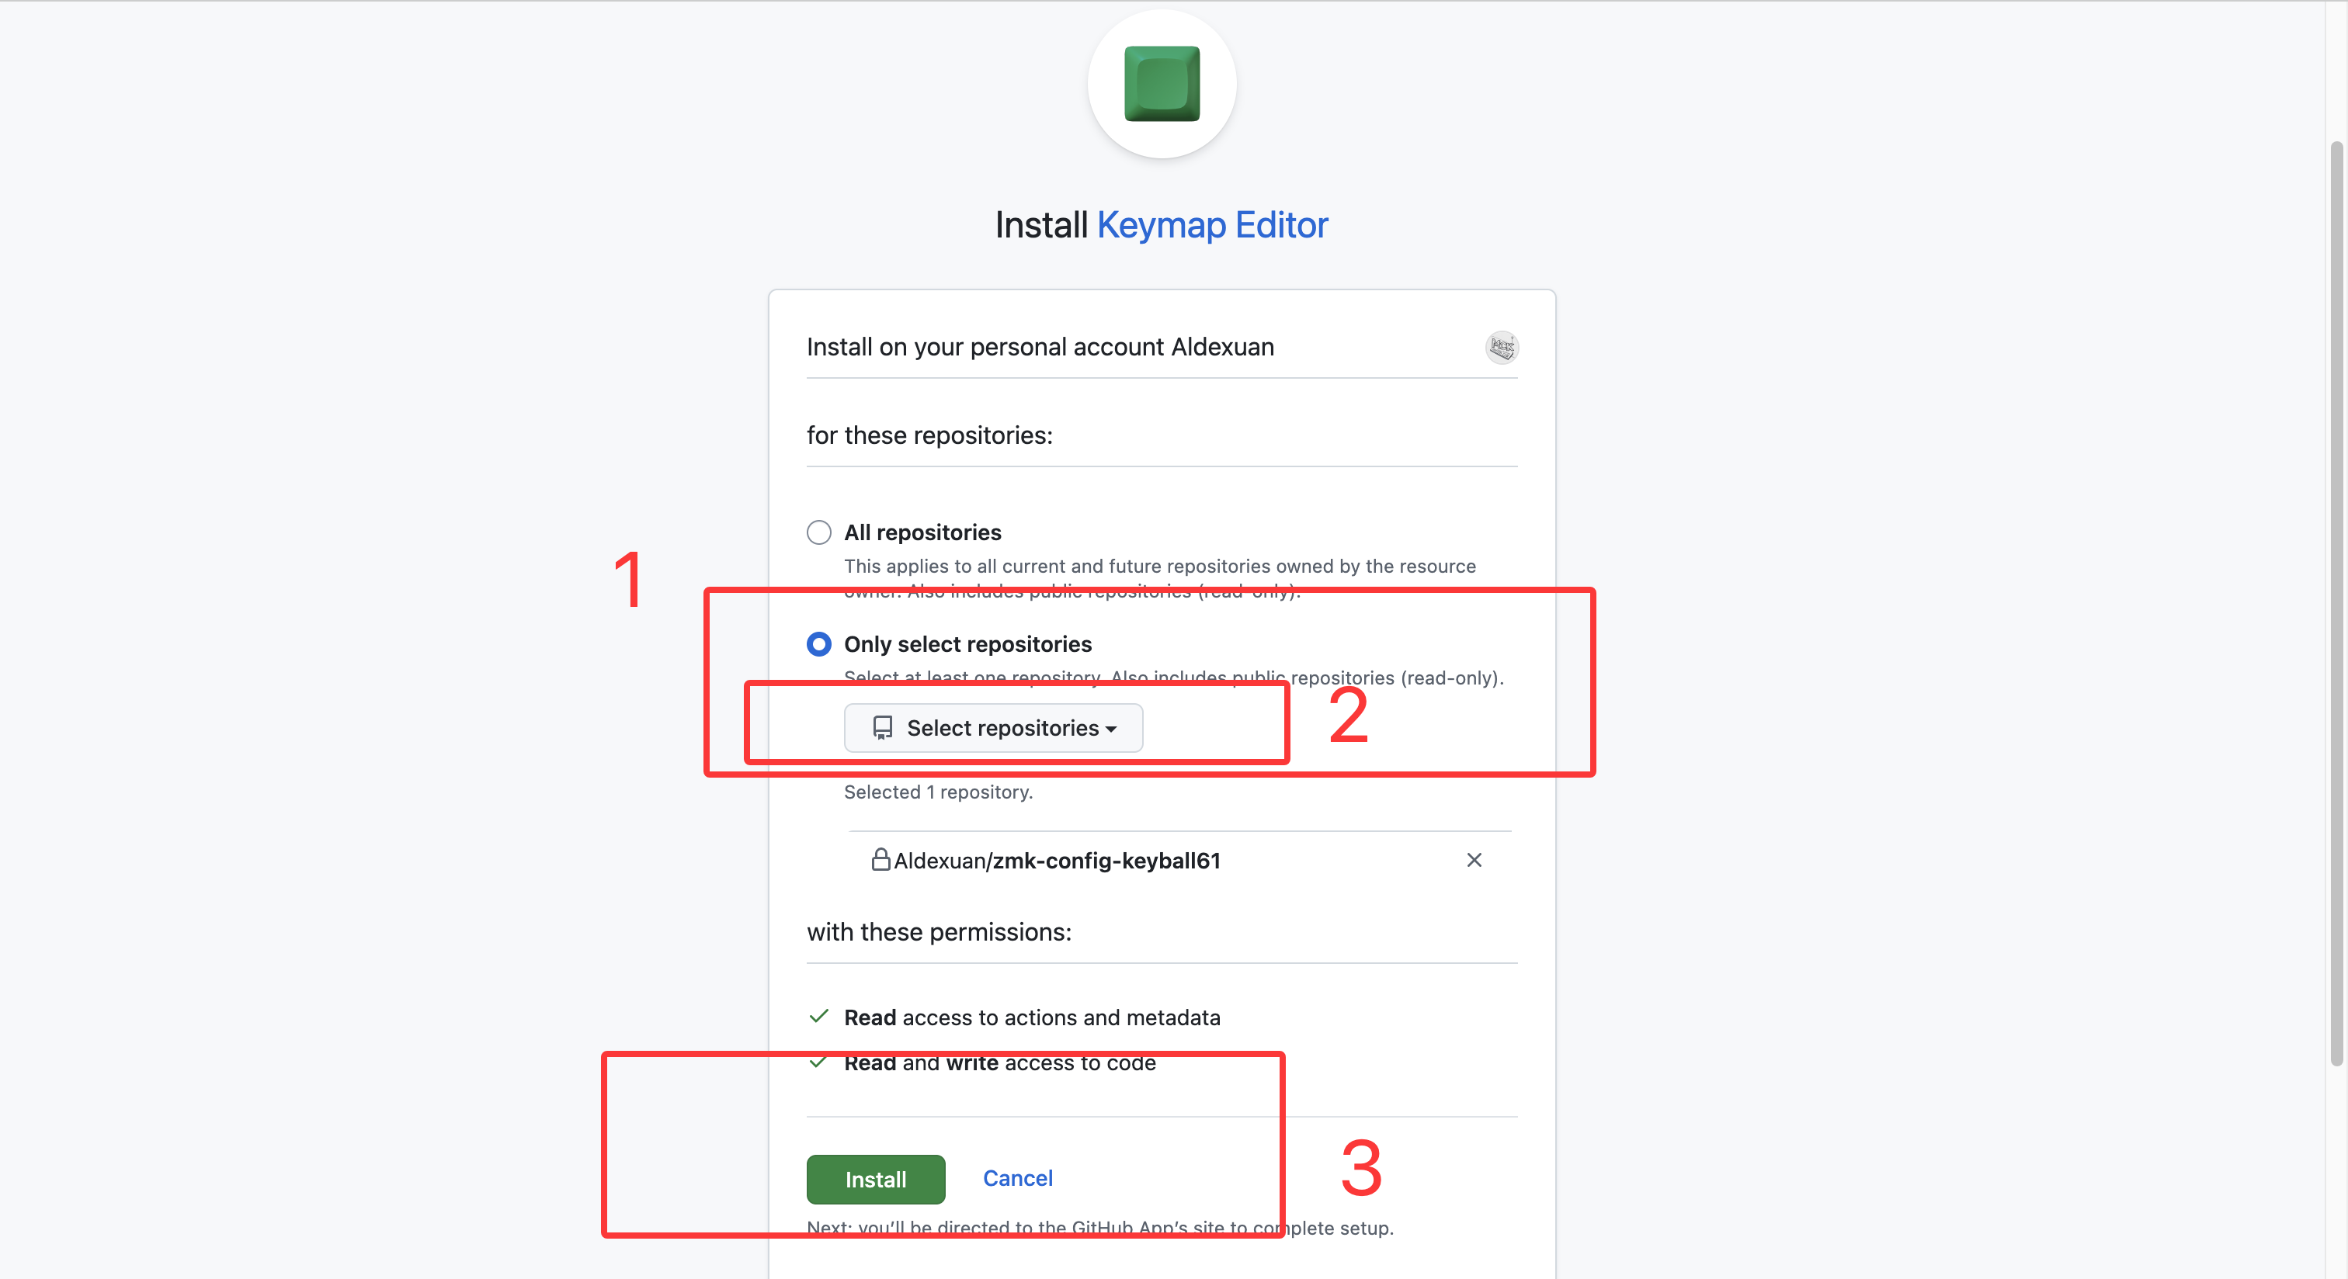Remove zmk-config-keyball61 with the X icon

[1473, 860]
